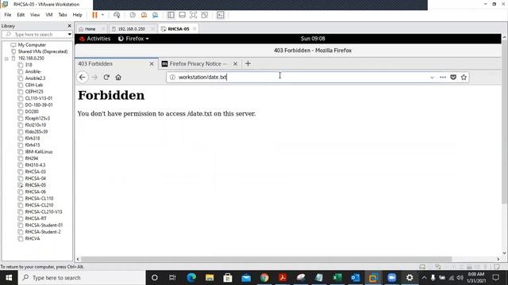Image resolution: width=508 pixels, height=285 pixels.
Task: Click the VMware pause VM button
Action: [94, 15]
